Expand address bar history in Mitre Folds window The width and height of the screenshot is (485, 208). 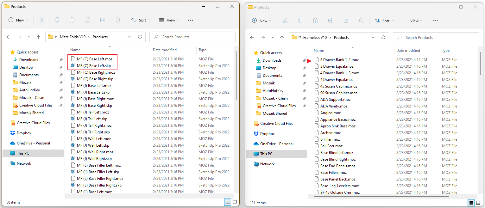click(129, 37)
